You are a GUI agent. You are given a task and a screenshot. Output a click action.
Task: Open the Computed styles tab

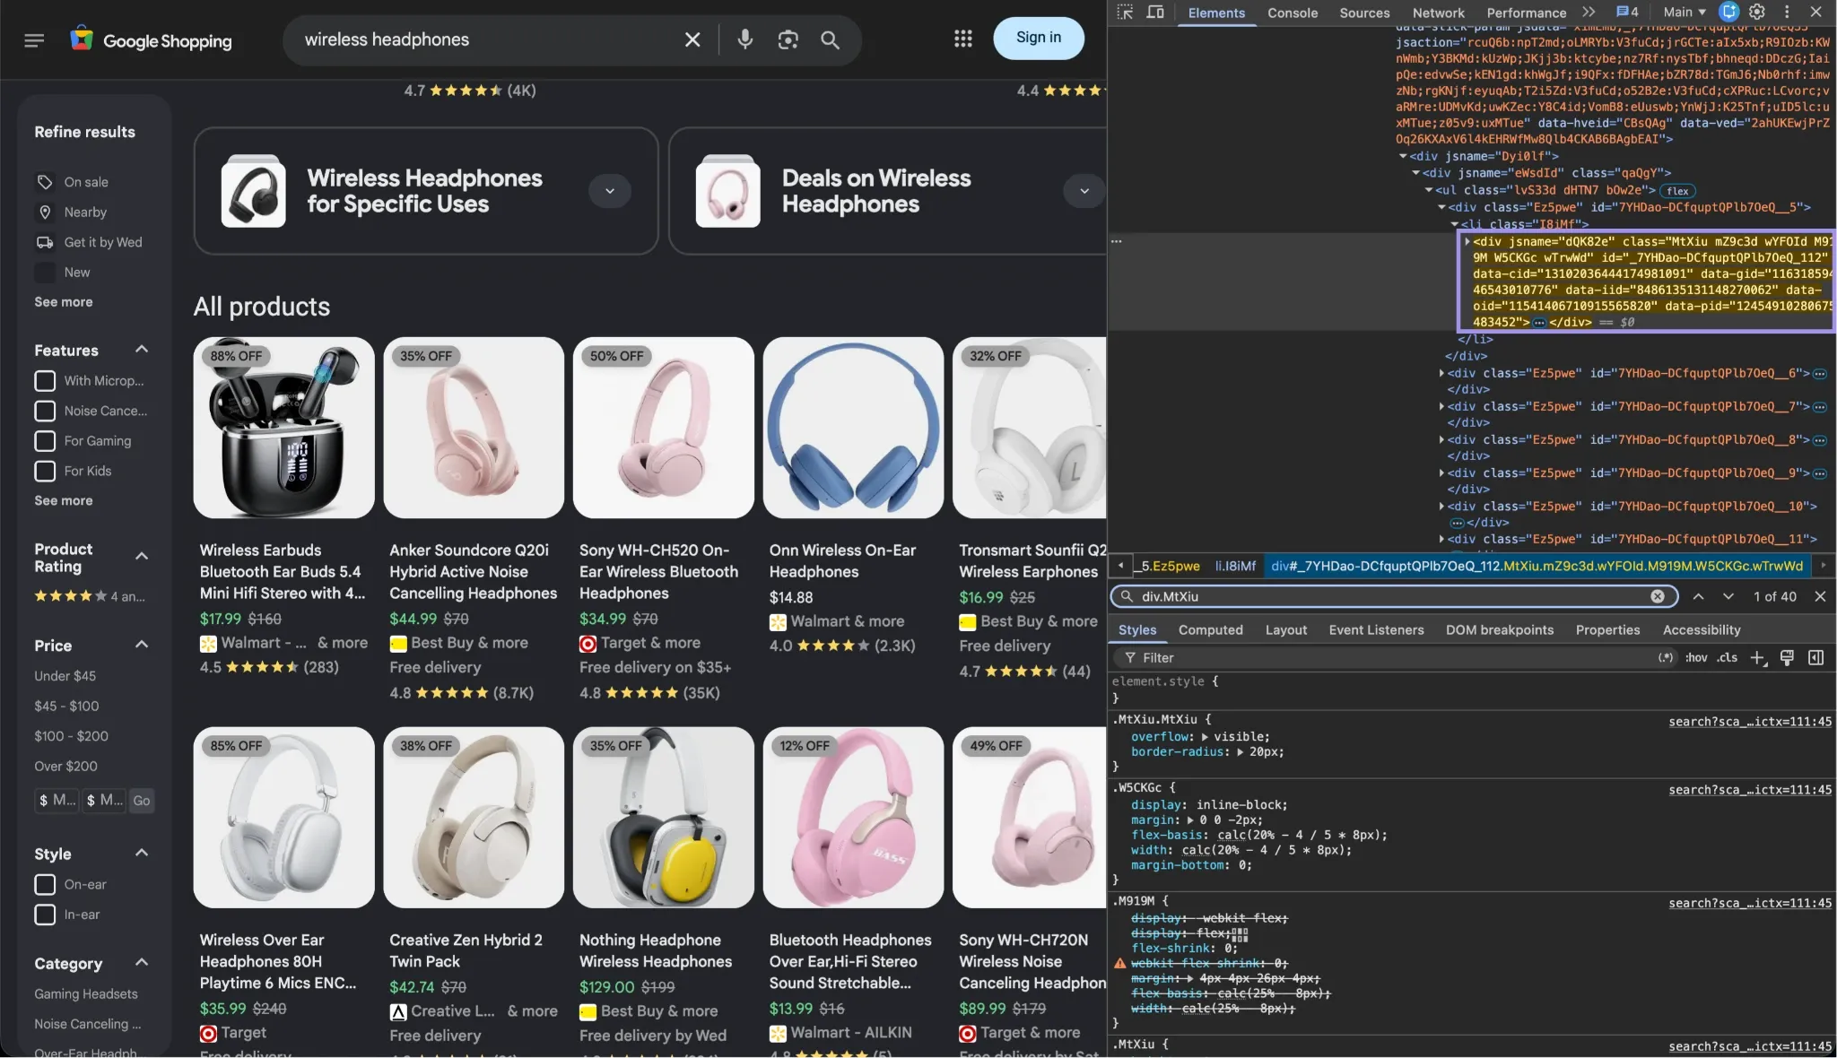tap(1210, 630)
